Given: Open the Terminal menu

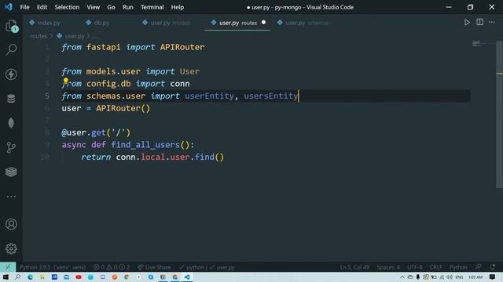Looking at the screenshot, I should 152,7.
